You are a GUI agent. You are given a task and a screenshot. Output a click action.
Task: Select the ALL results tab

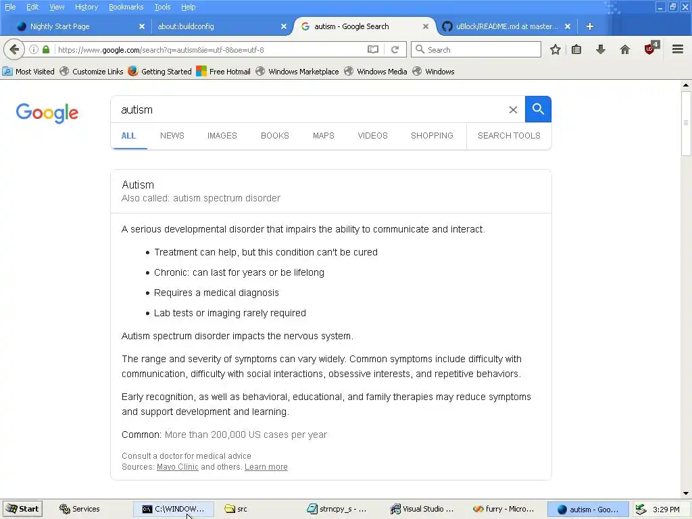[128, 136]
